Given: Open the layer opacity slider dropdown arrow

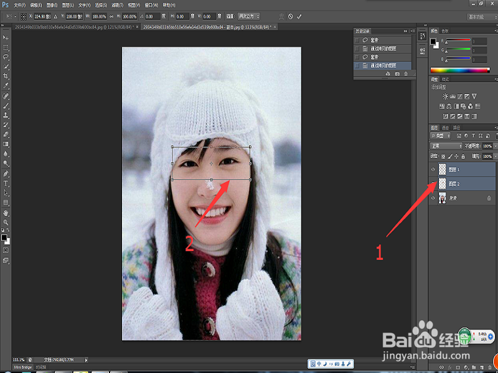Looking at the screenshot, I should point(496,146).
